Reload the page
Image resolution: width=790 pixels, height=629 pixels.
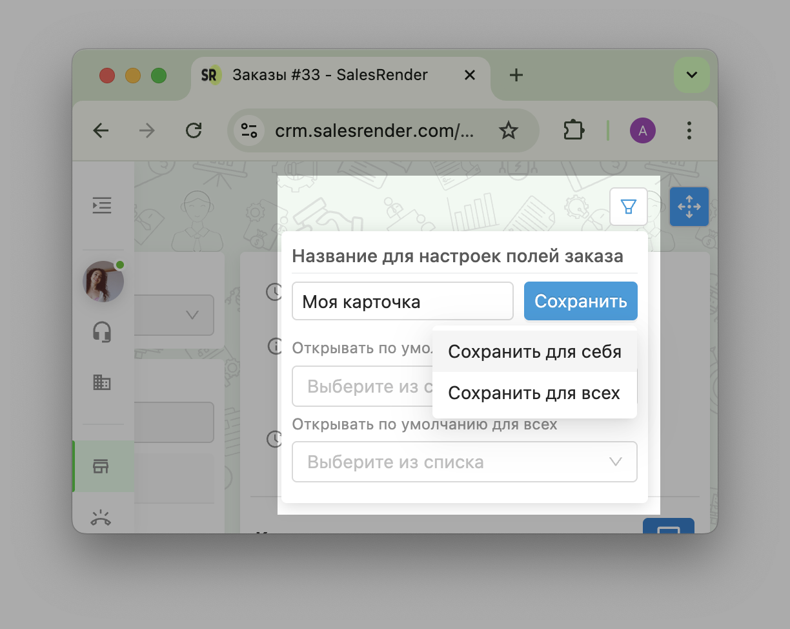(x=194, y=131)
